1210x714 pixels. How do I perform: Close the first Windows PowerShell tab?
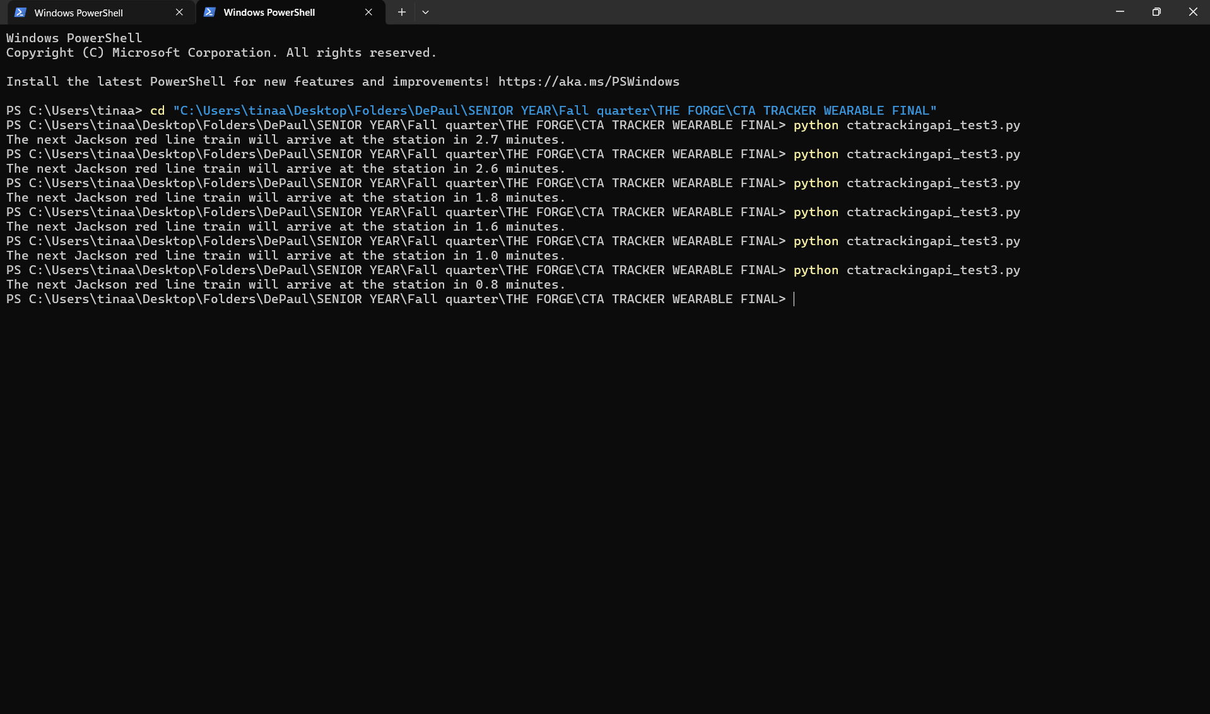coord(179,12)
